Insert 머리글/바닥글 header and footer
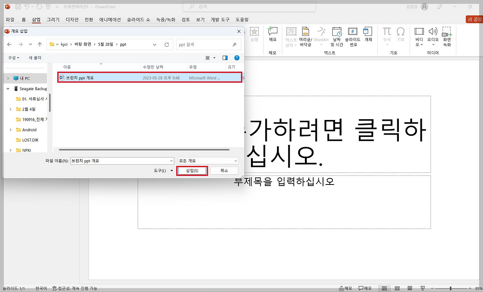 click(x=306, y=37)
